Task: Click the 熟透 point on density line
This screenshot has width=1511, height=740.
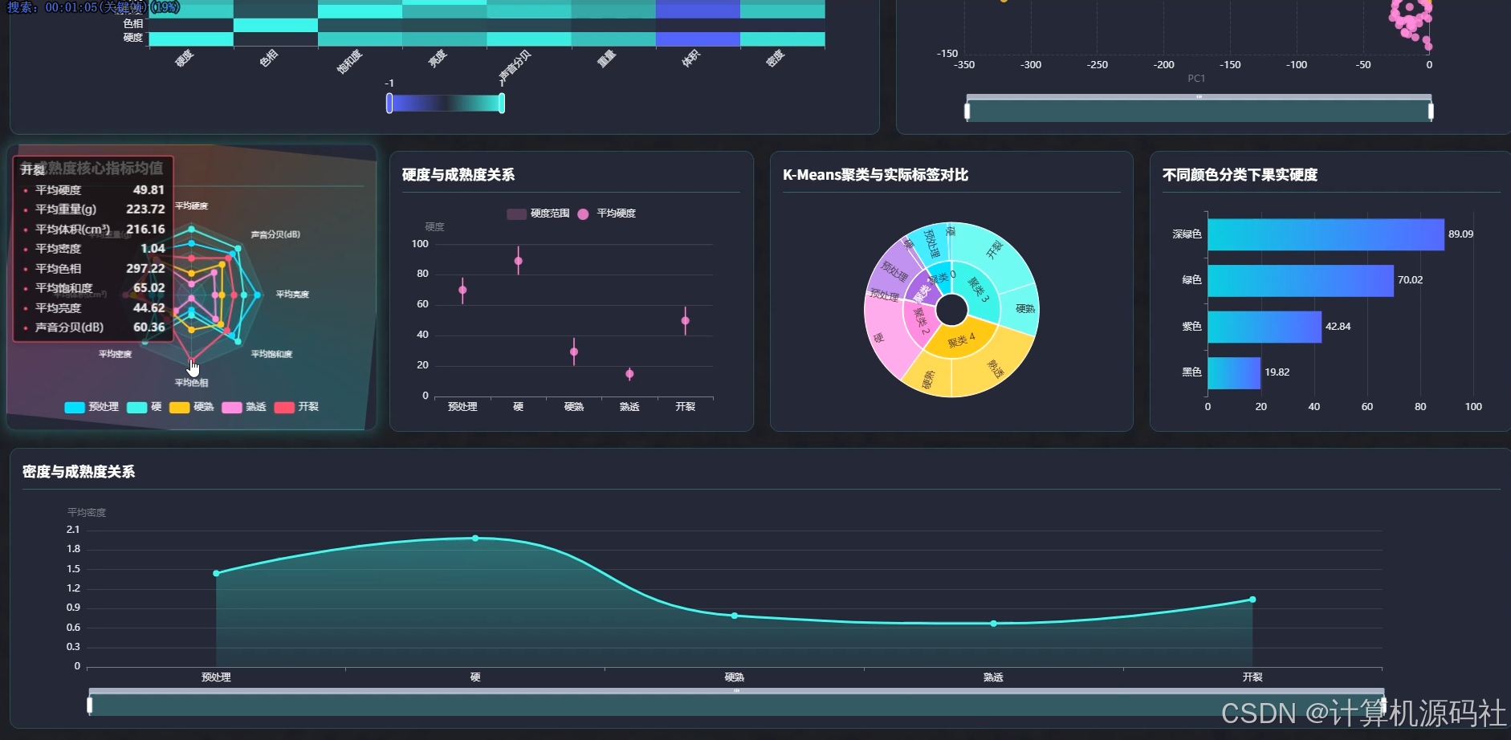Action: coord(994,624)
